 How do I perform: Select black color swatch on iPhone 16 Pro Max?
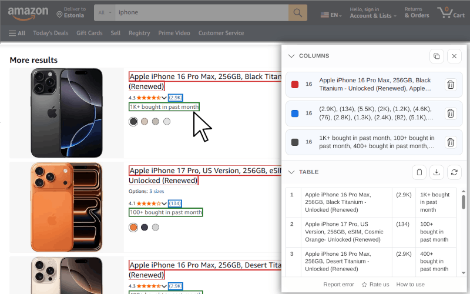point(133,122)
